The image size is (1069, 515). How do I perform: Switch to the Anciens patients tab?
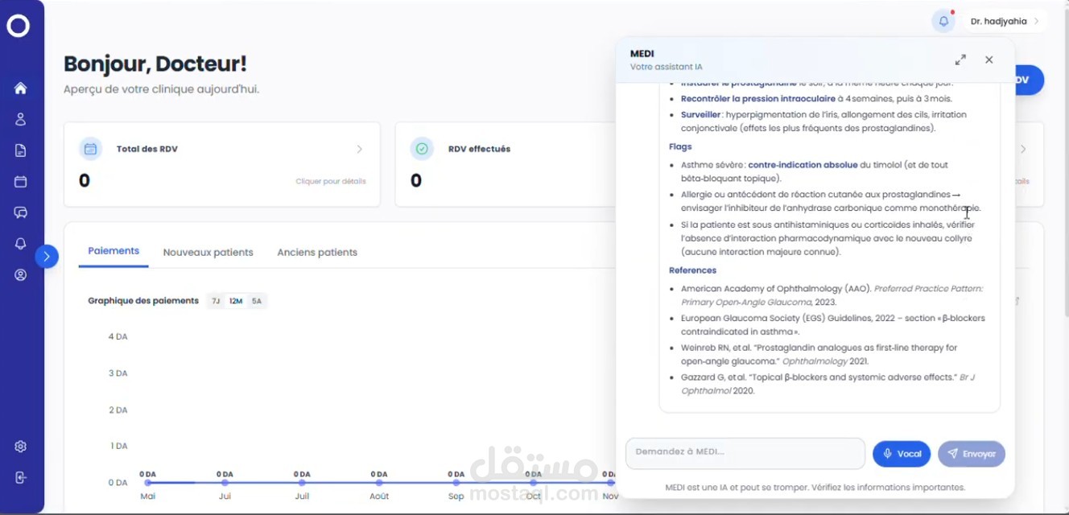point(317,253)
